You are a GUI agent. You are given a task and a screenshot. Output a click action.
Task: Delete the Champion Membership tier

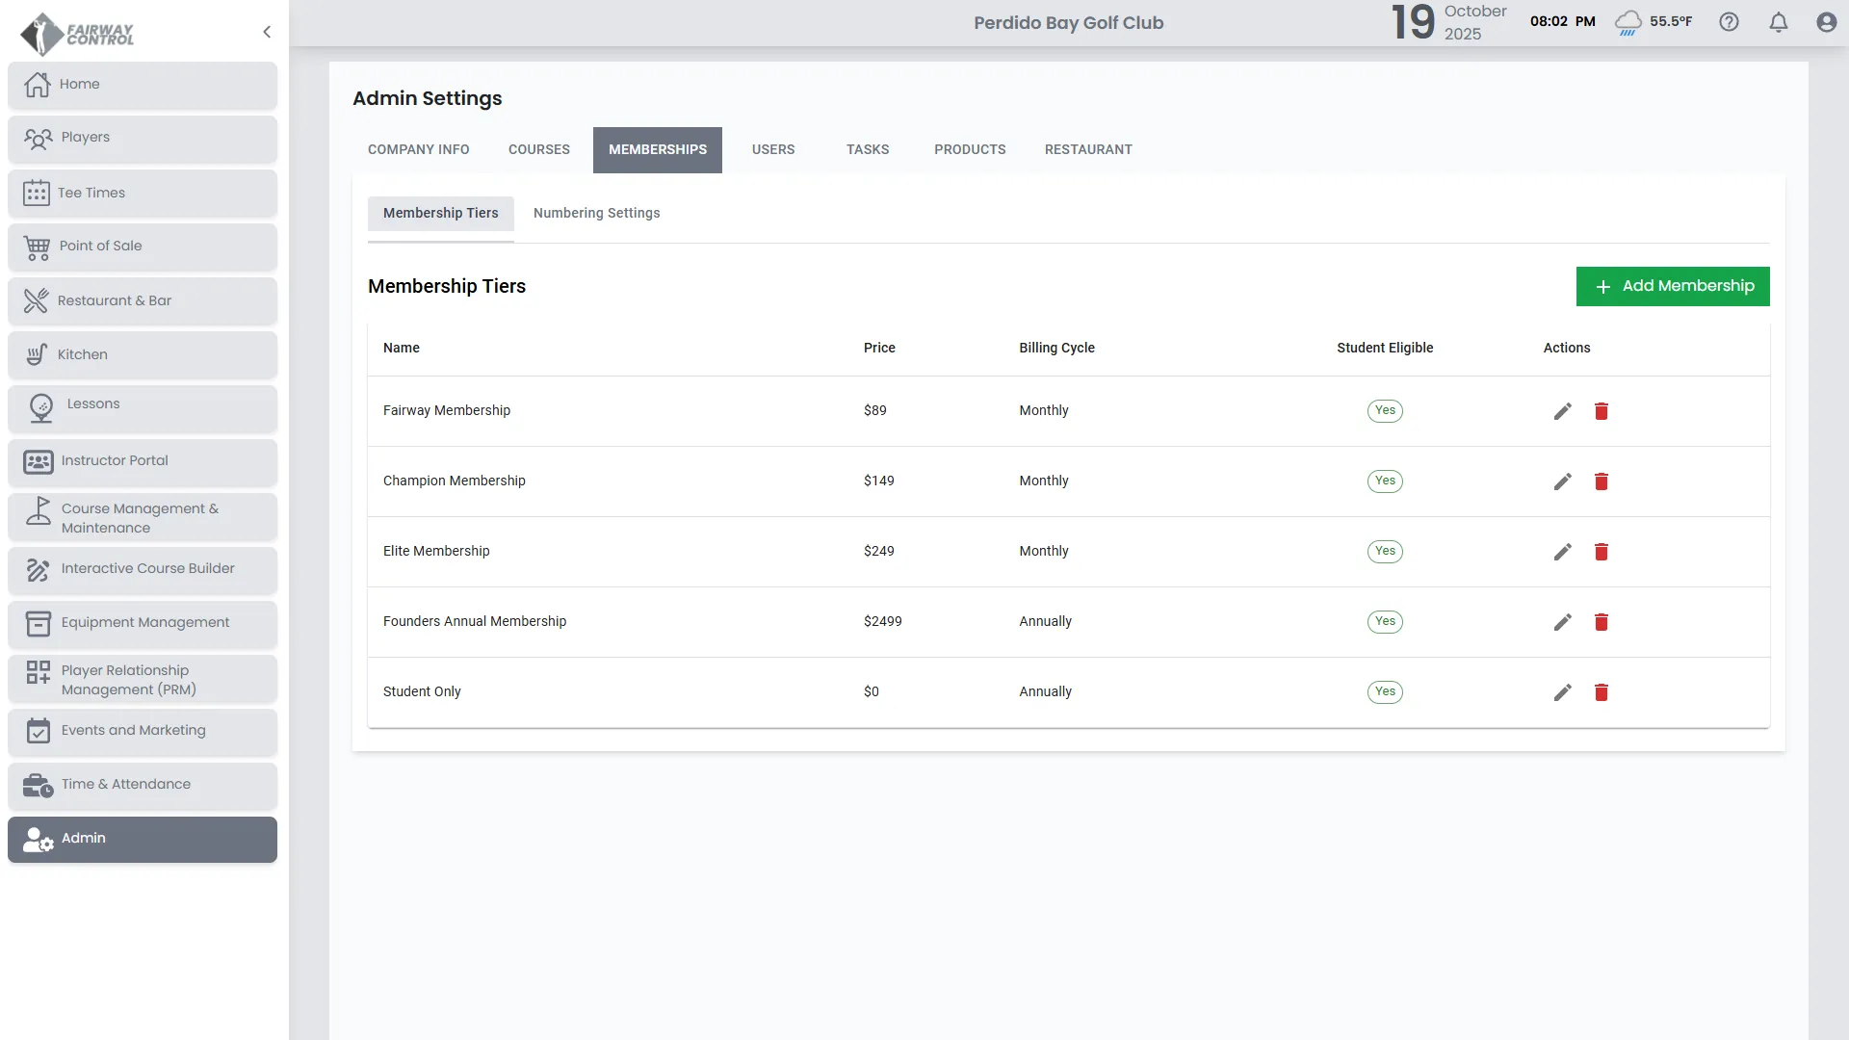(1601, 481)
